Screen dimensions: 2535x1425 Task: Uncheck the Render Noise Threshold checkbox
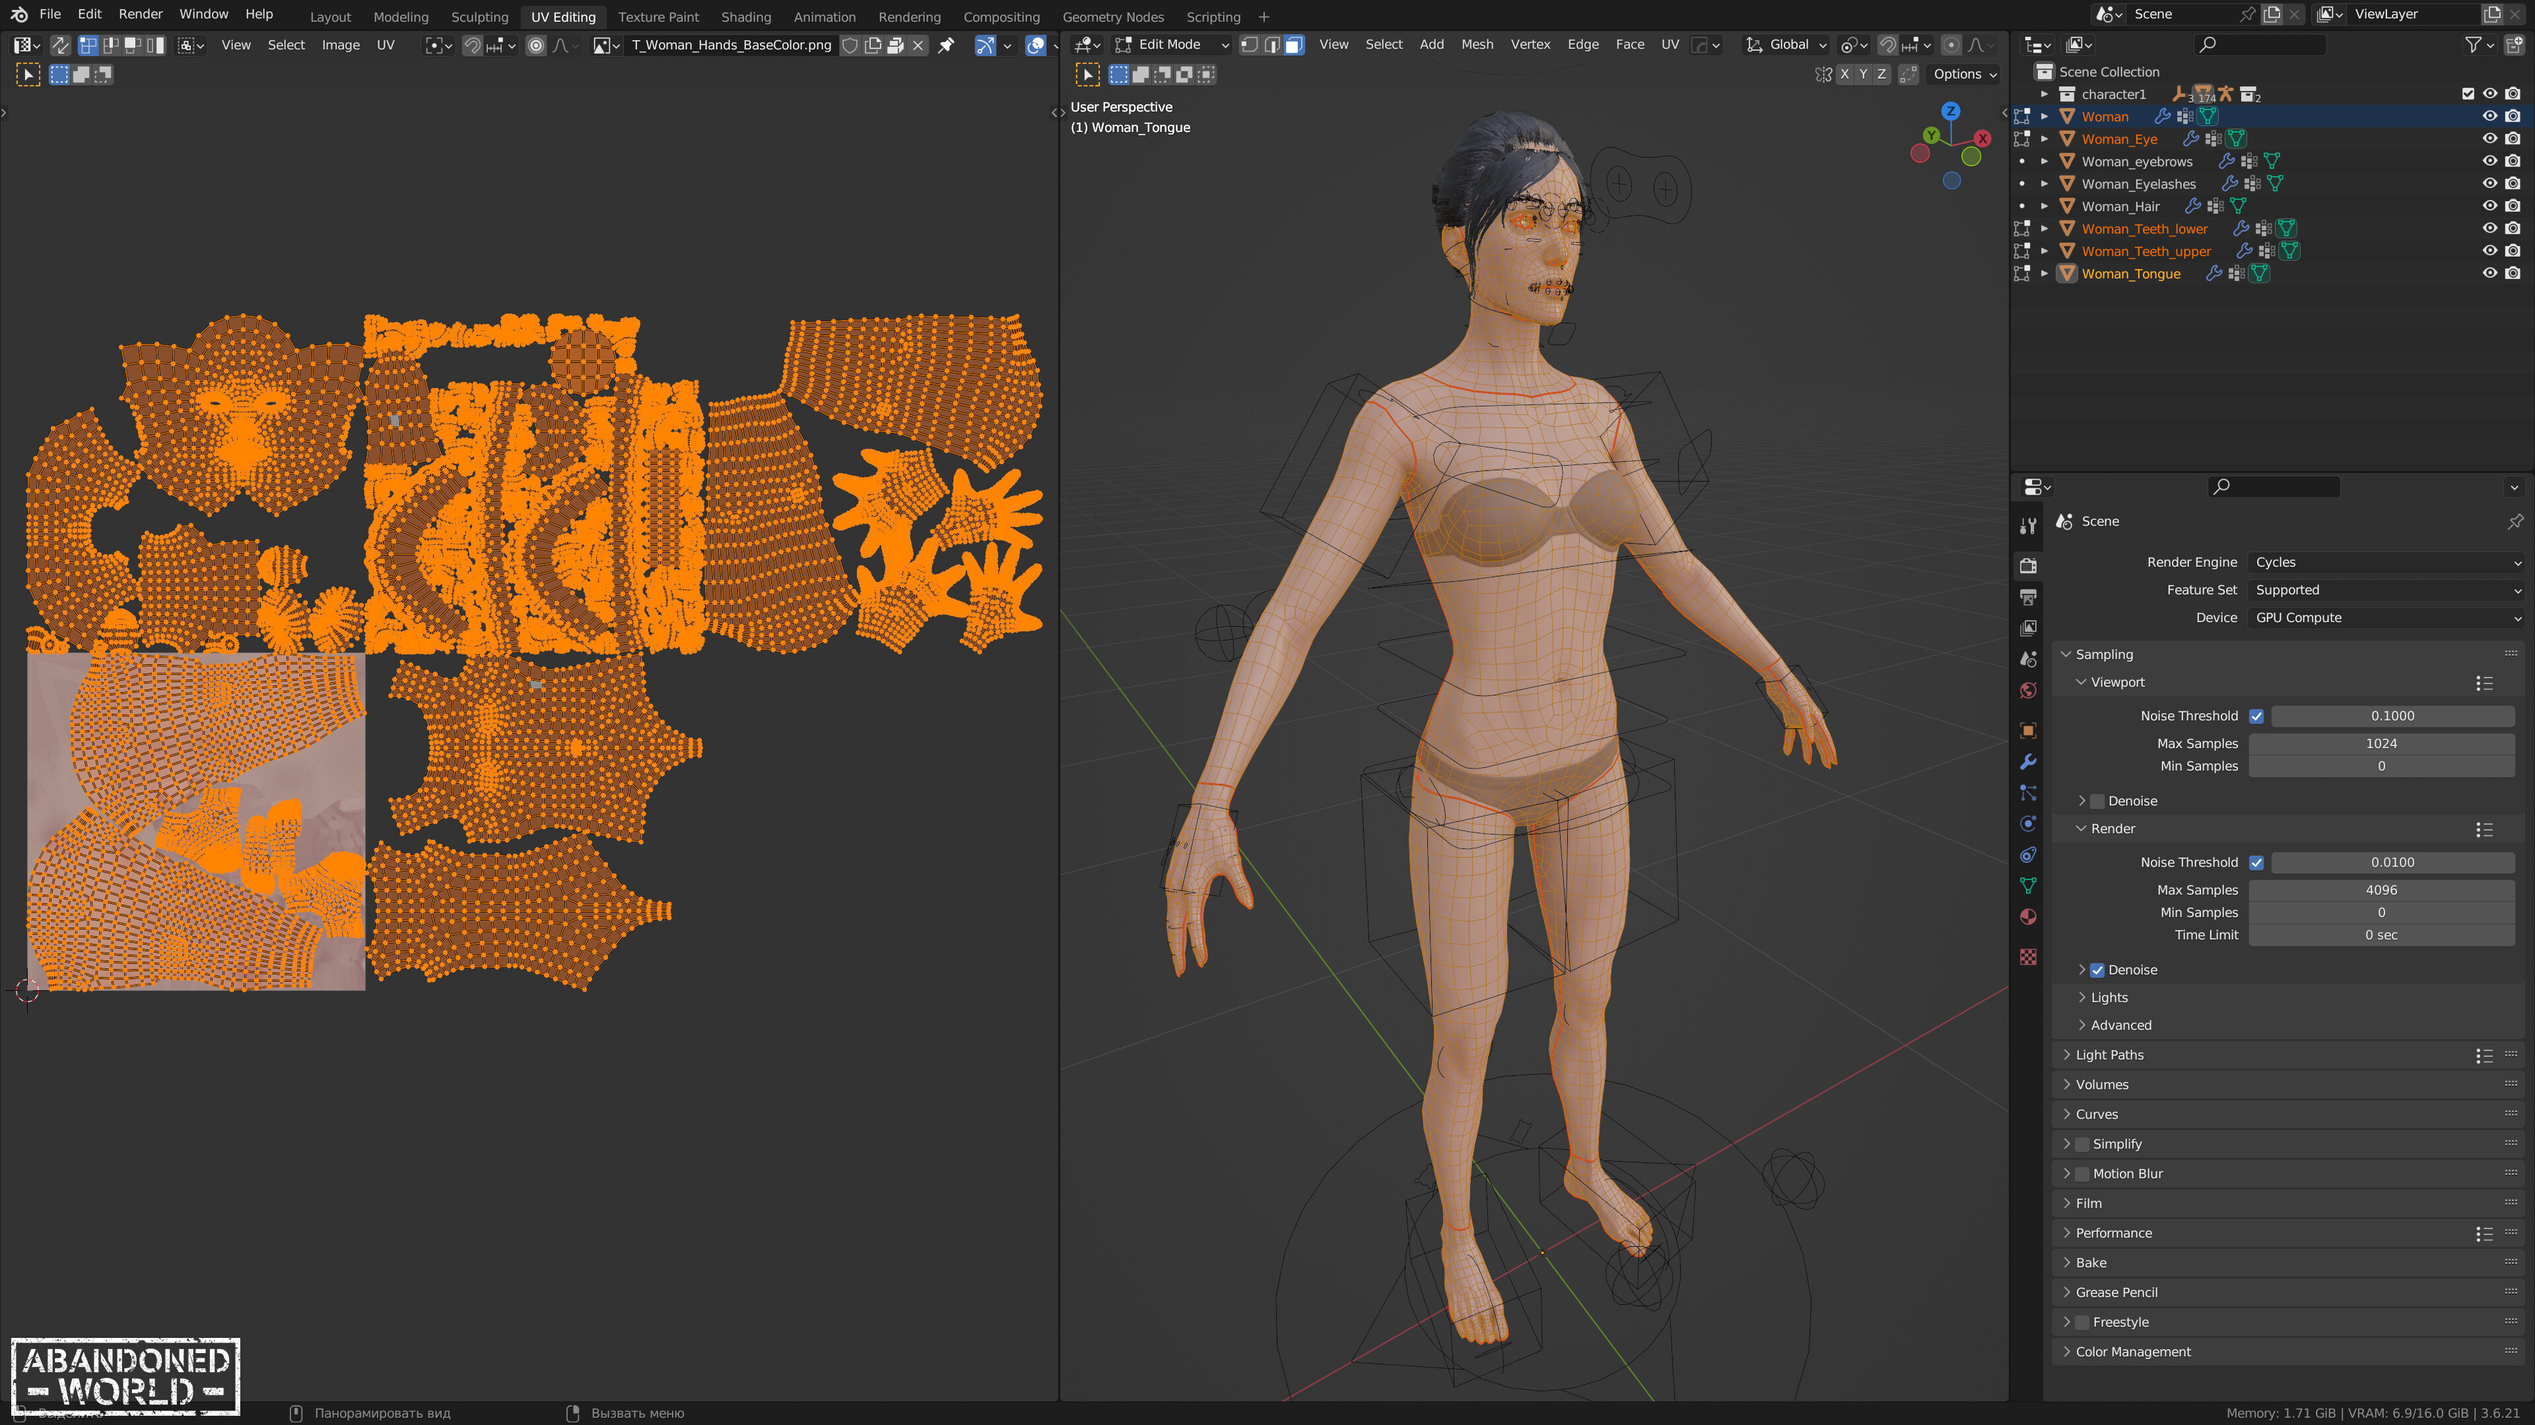(2256, 862)
